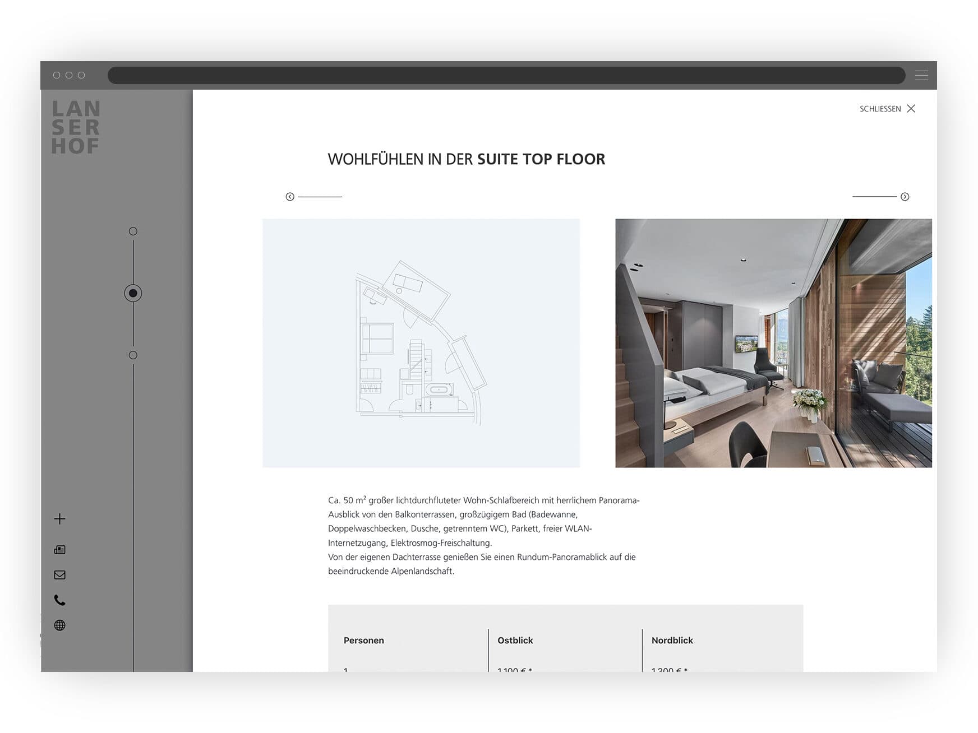Open the news icon in the sidebar
Image resolution: width=978 pixels, height=733 pixels.
point(59,550)
